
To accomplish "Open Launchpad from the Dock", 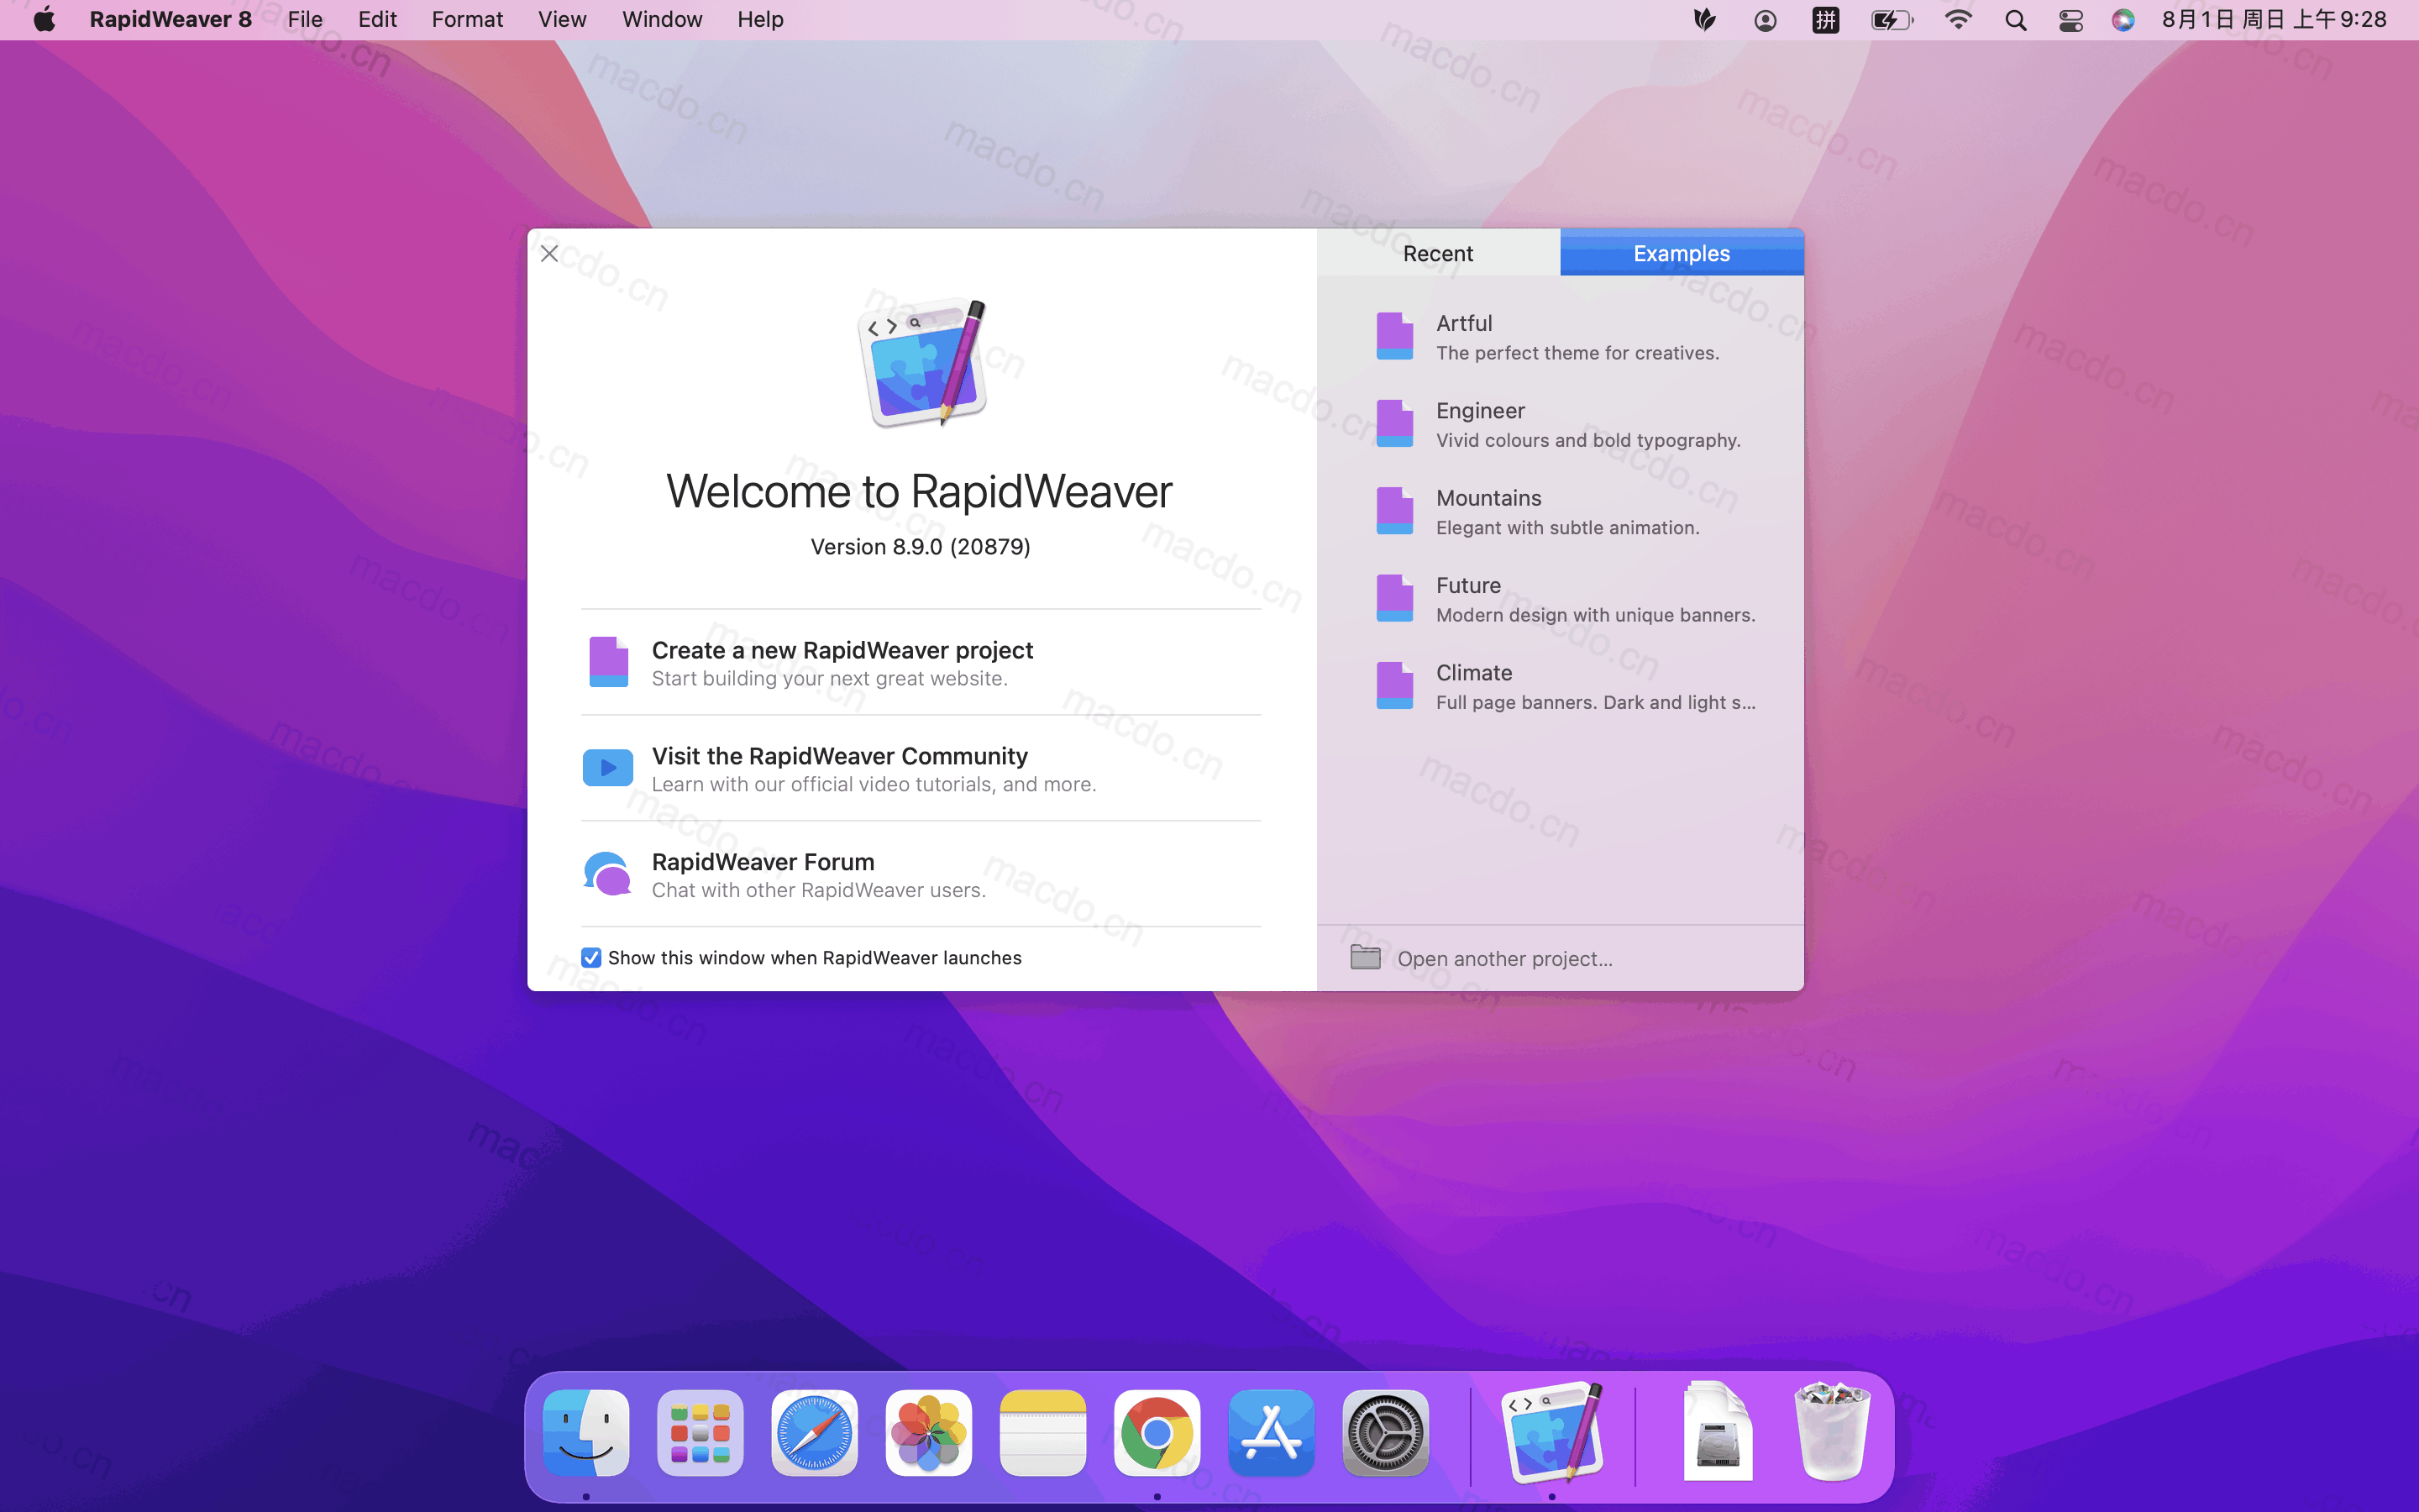I will [700, 1432].
